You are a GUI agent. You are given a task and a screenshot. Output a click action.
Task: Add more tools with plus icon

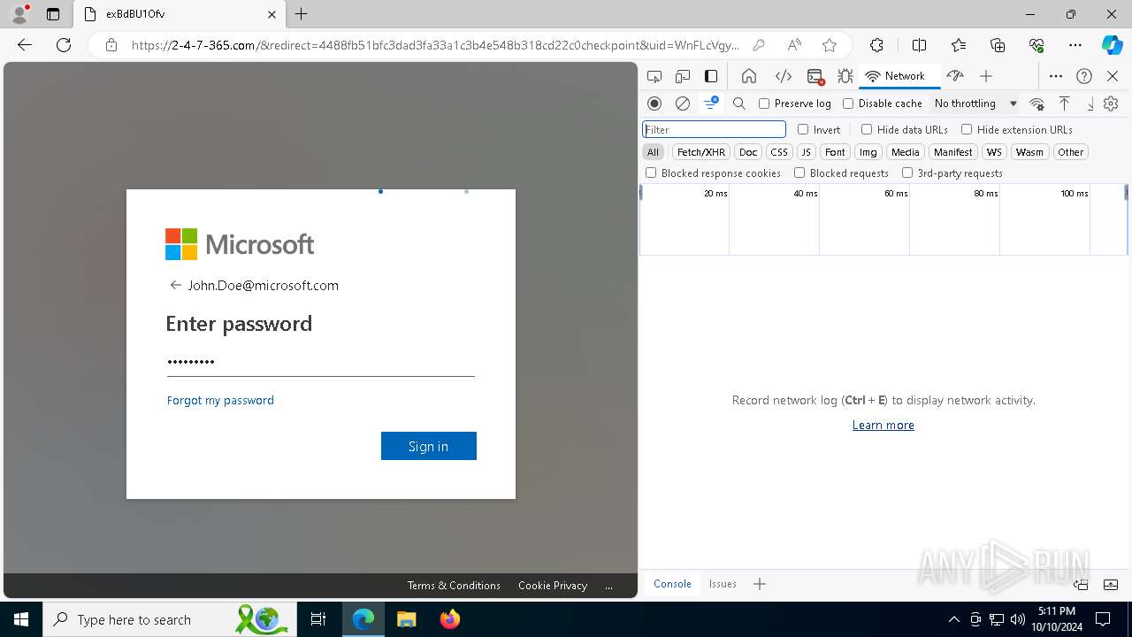986,76
